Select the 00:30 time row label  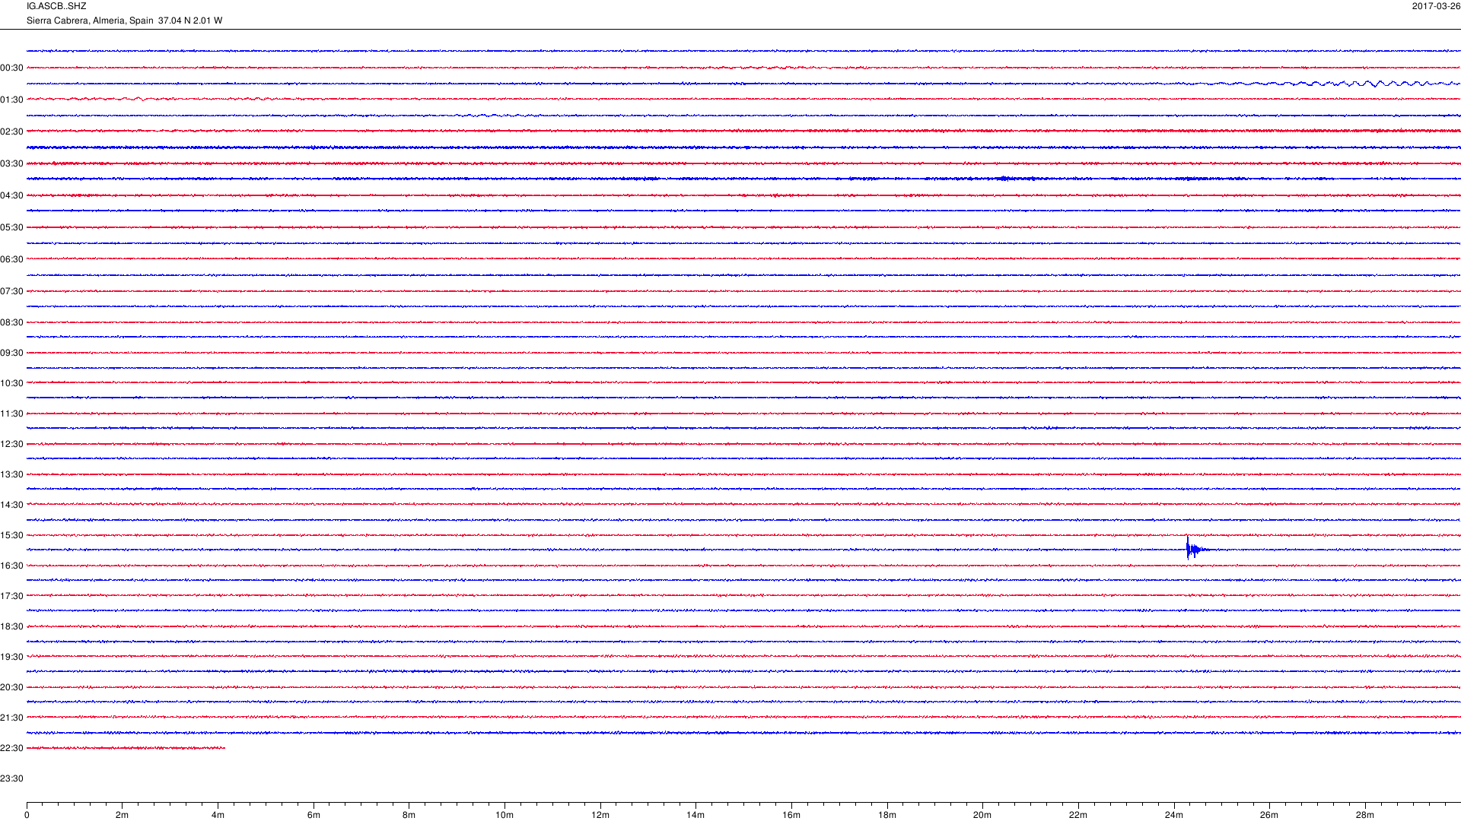pyautogui.click(x=11, y=68)
